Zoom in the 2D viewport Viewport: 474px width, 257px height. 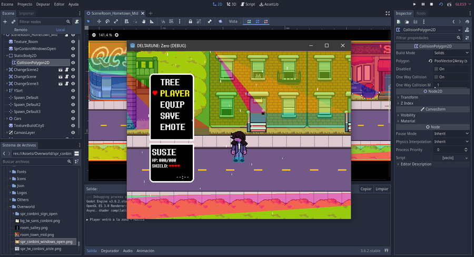[x=117, y=35]
